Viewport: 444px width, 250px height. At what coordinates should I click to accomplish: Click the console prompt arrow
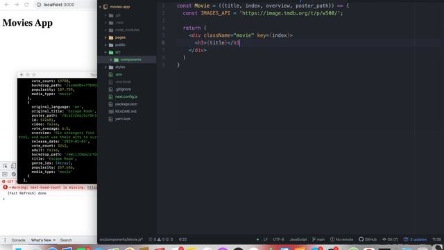3,199
